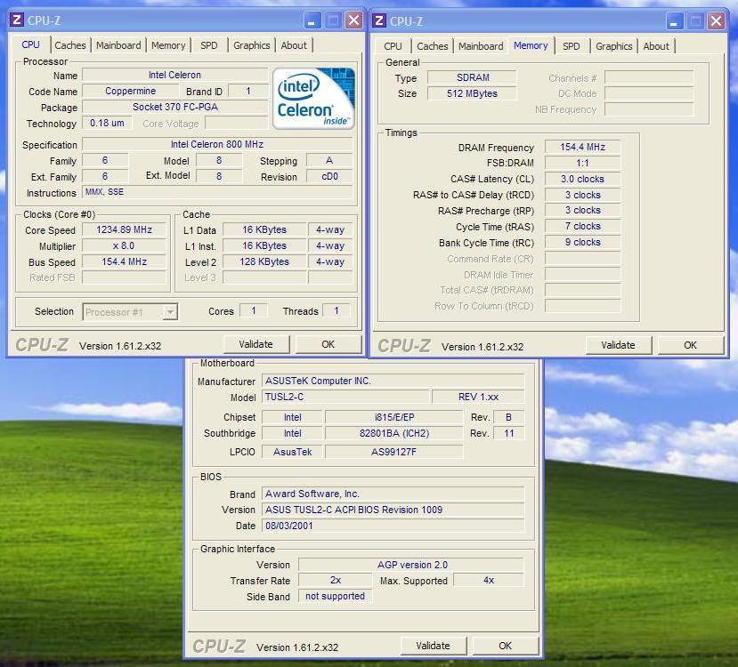The width and height of the screenshot is (738, 667).
Task: Open About tab in left CPU-Z window
Action: (294, 45)
